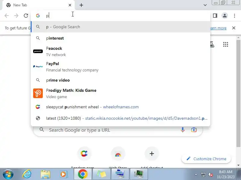Open the static.wikia.nocookie.net latest suggestion
This screenshot has height=180, width=241.
[120, 118]
